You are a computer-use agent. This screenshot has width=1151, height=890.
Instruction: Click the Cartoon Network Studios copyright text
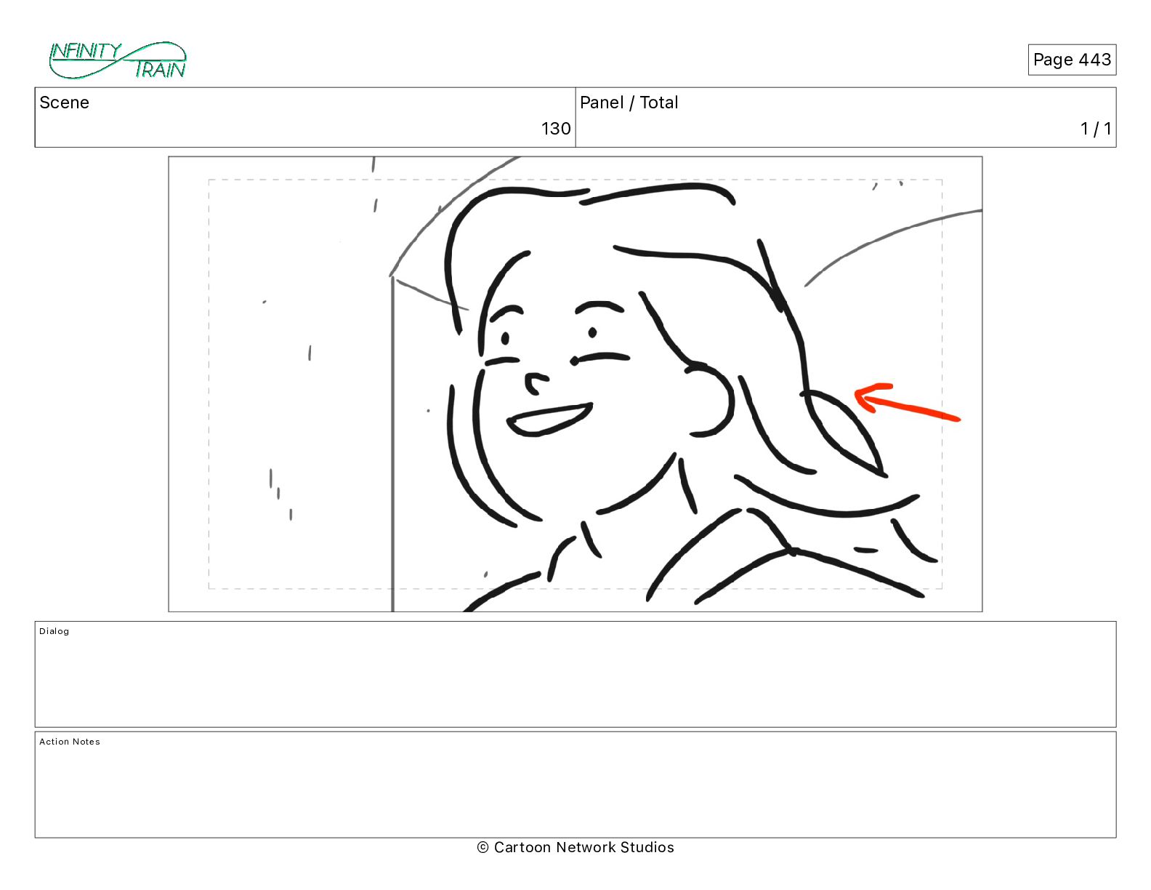pos(575,847)
